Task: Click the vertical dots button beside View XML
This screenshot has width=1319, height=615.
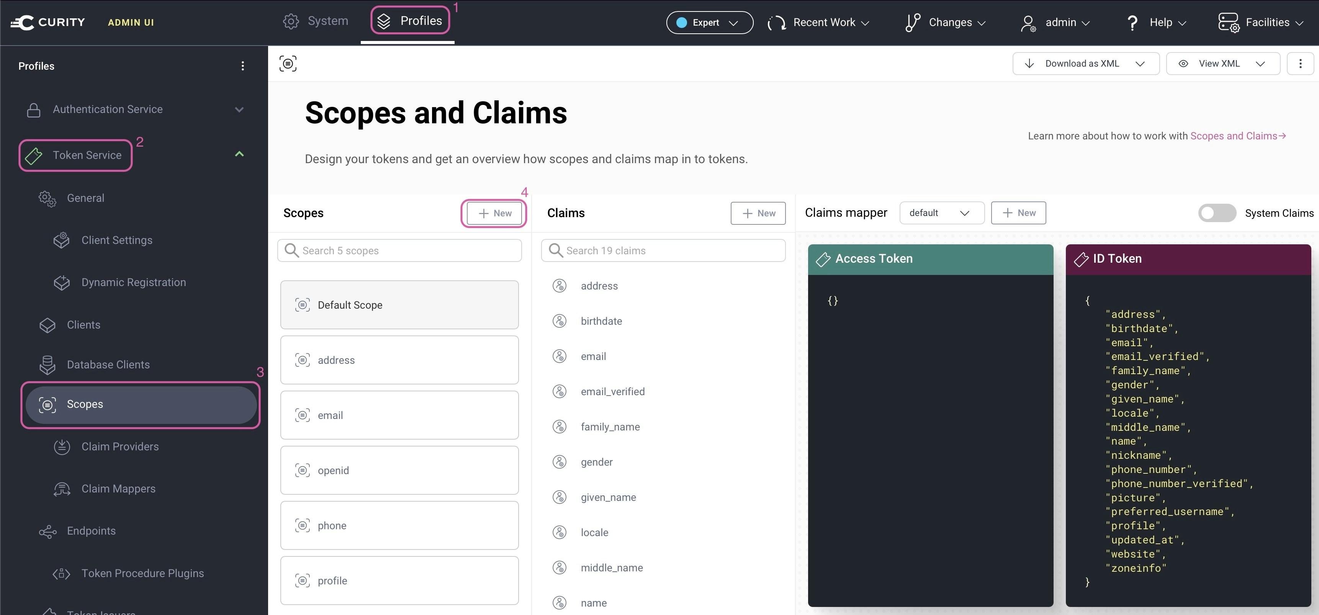Action: pos(1300,64)
